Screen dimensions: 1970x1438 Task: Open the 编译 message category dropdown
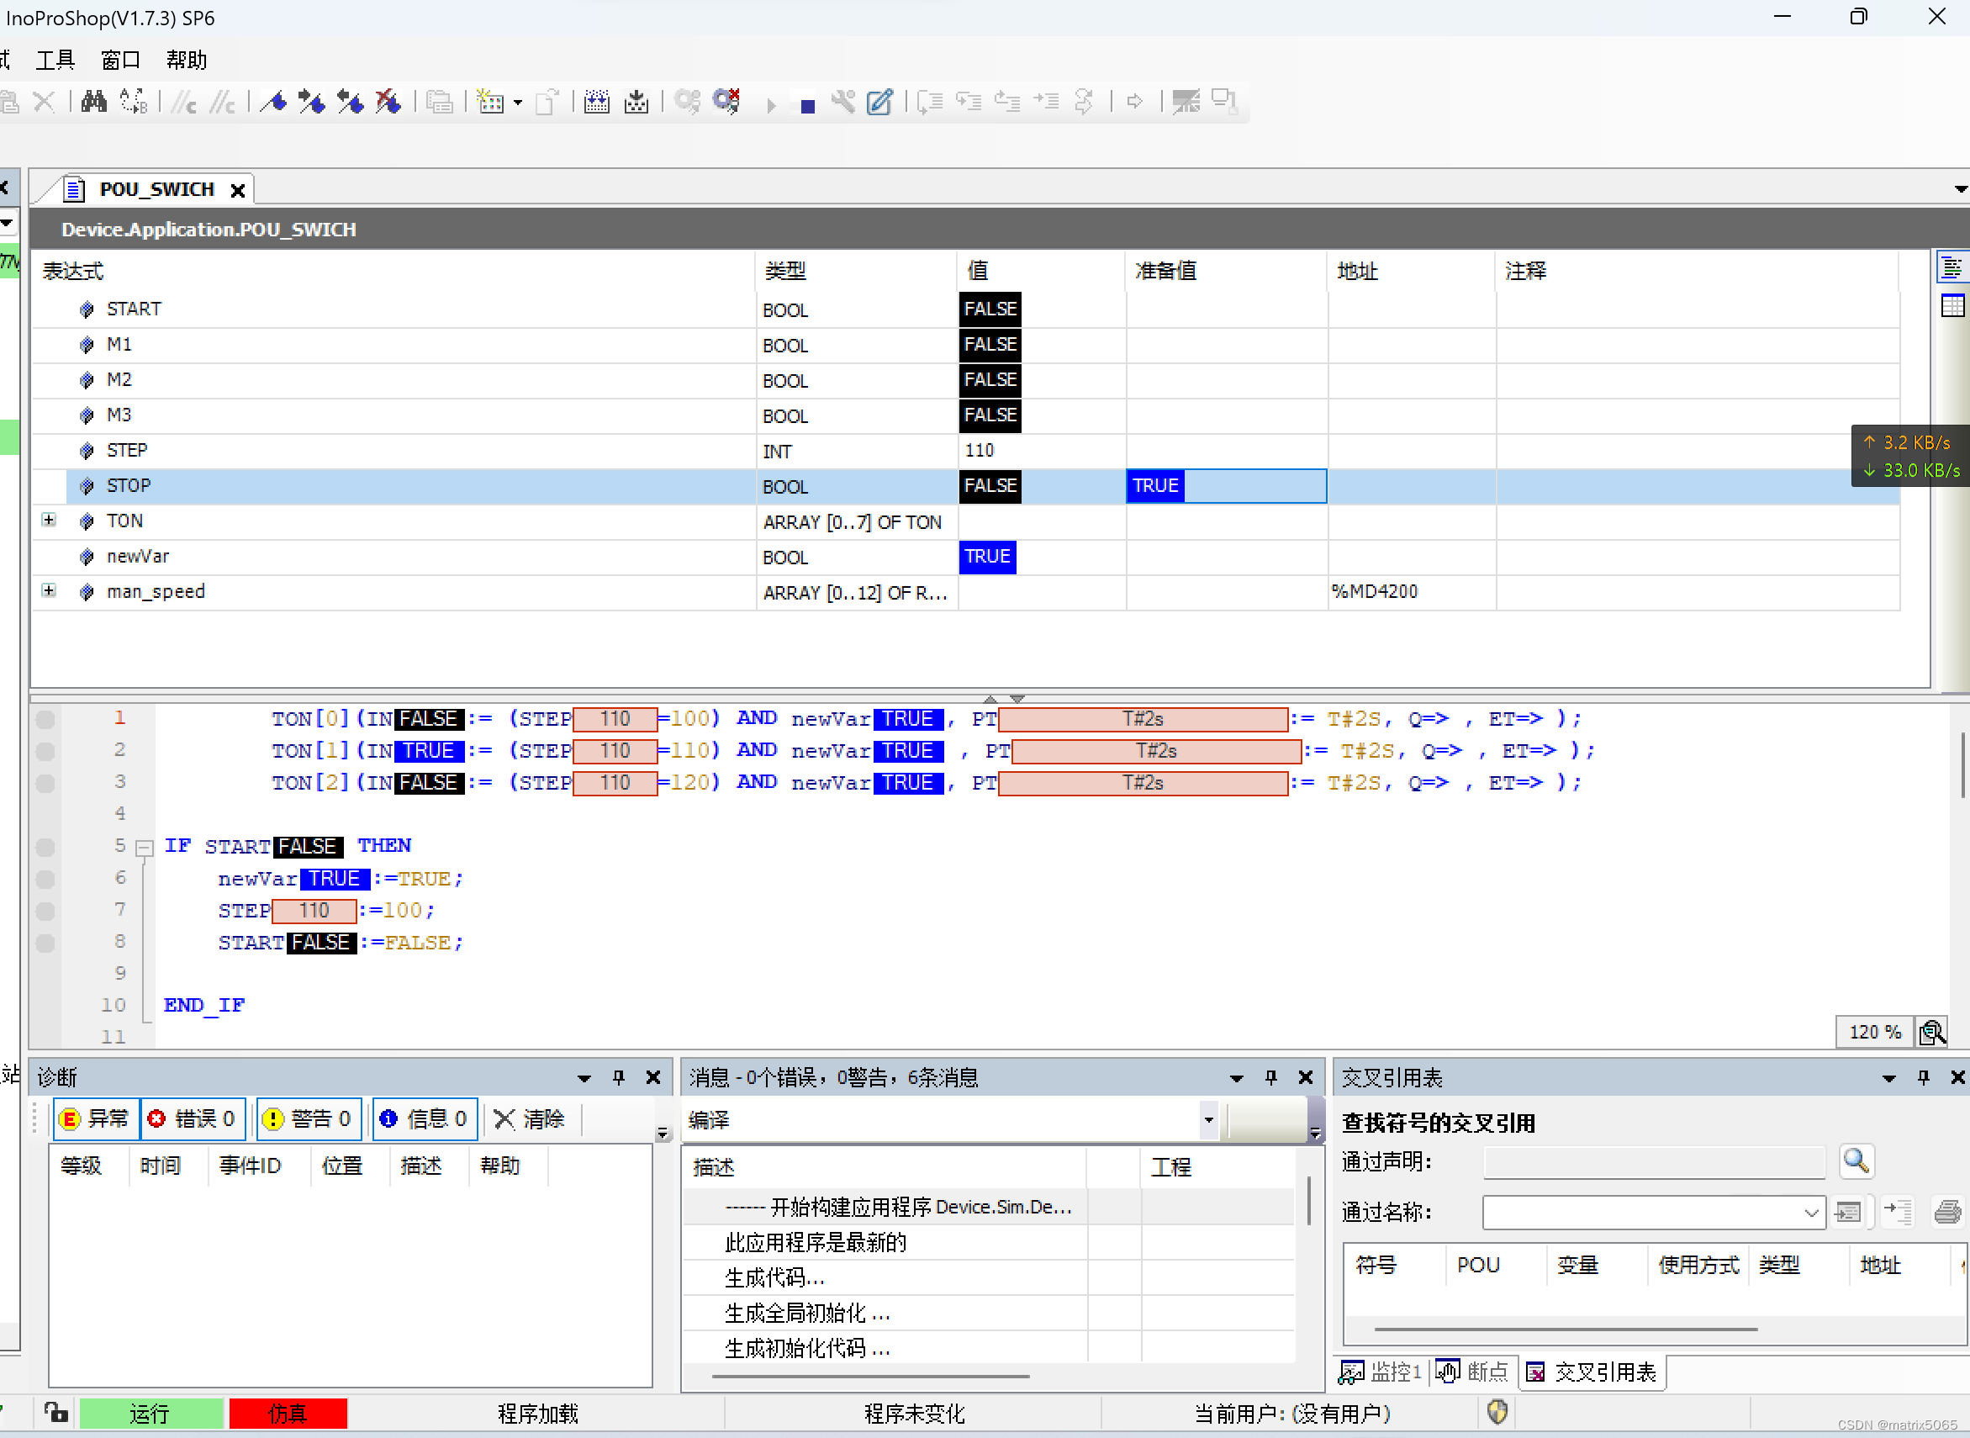1207,1120
